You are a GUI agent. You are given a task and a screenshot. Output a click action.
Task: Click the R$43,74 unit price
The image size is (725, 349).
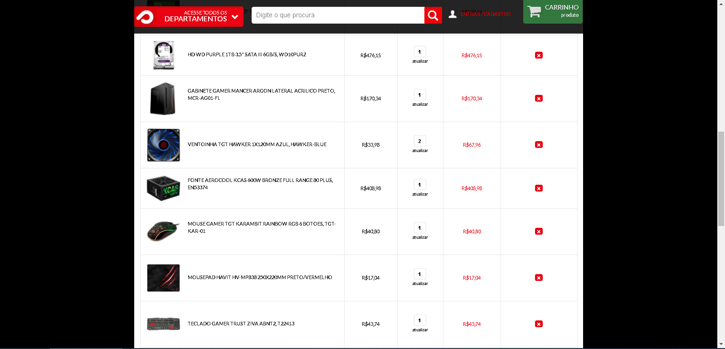pyautogui.click(x=370, y=324)
